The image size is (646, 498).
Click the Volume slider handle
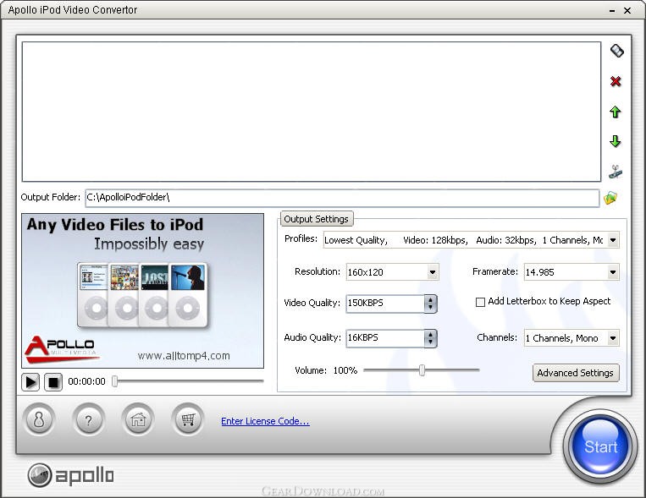pos(422,370)
